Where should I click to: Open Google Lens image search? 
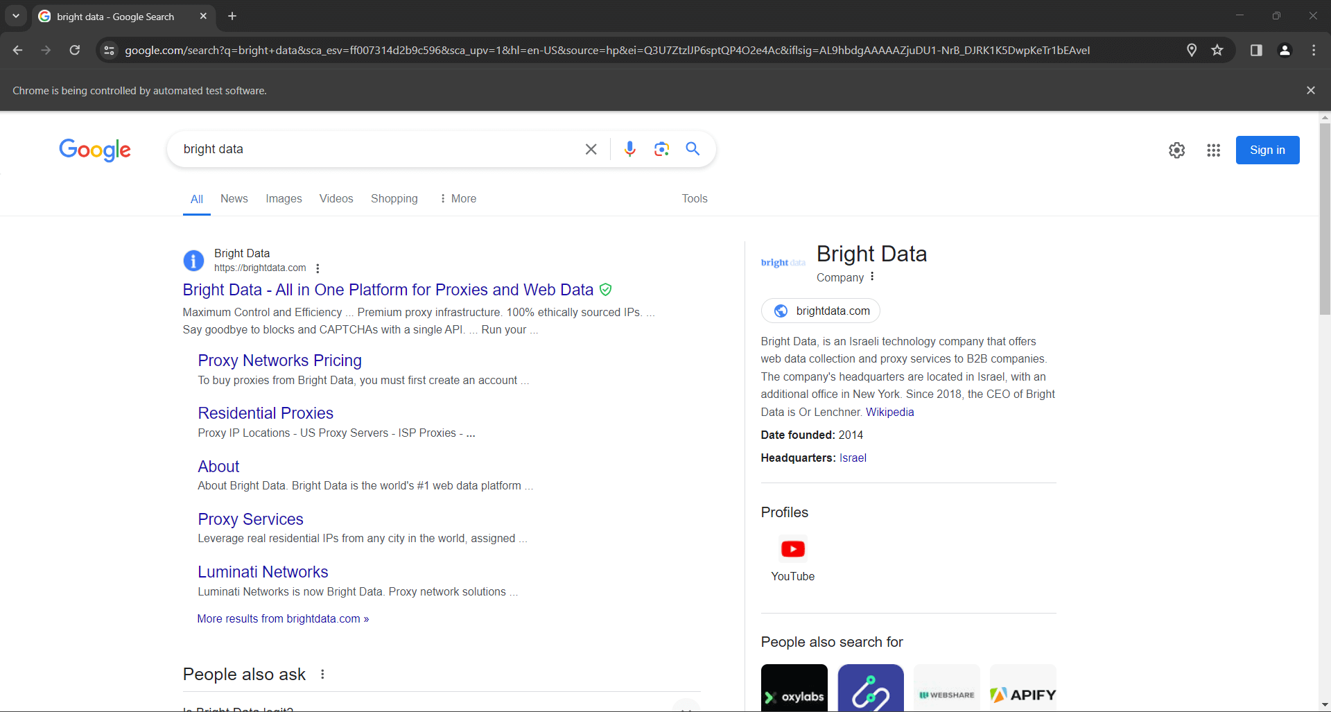[x=662, y=149]
